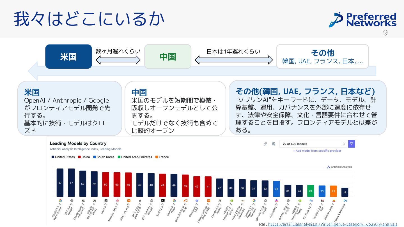Image resolution: width=404 pixels, height=227 pixels.
Task: Open the purple filter funnel button
Action: [352, 144]
